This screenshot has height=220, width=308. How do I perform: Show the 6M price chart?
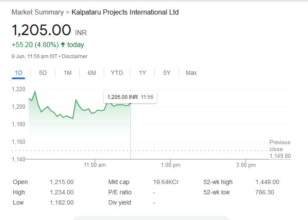[x=92, y=73]
